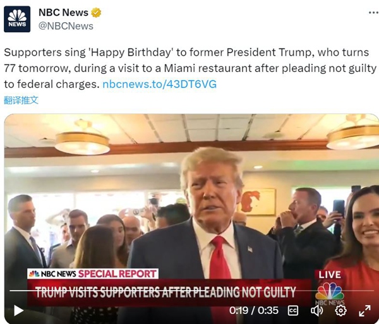Viewport: 379px width, 324px height.
Task: Click the 0:19 / 0:35 time display
Action: (254, 311)
